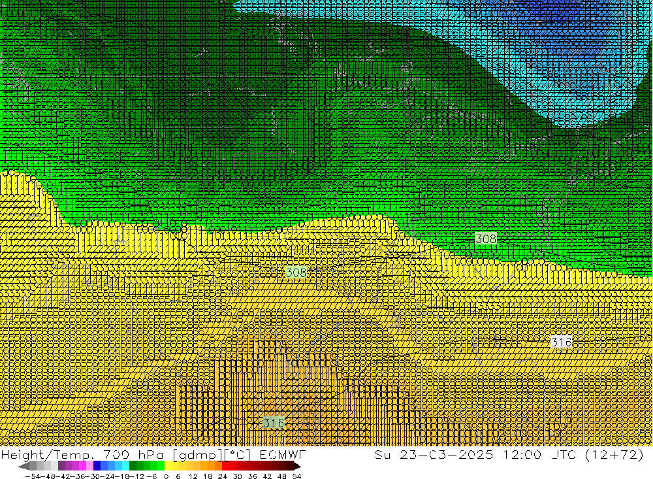Click the '-18' legend value

tap(121, 476)
